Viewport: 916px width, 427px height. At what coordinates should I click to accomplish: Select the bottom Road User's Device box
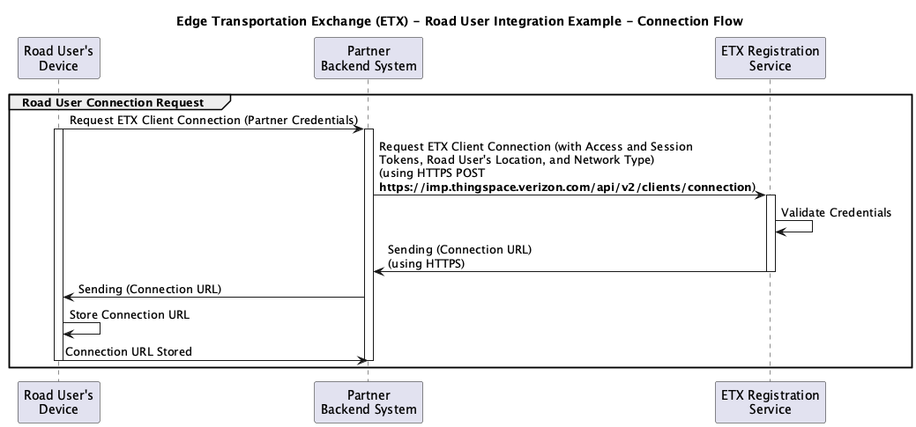pos(58,402)
